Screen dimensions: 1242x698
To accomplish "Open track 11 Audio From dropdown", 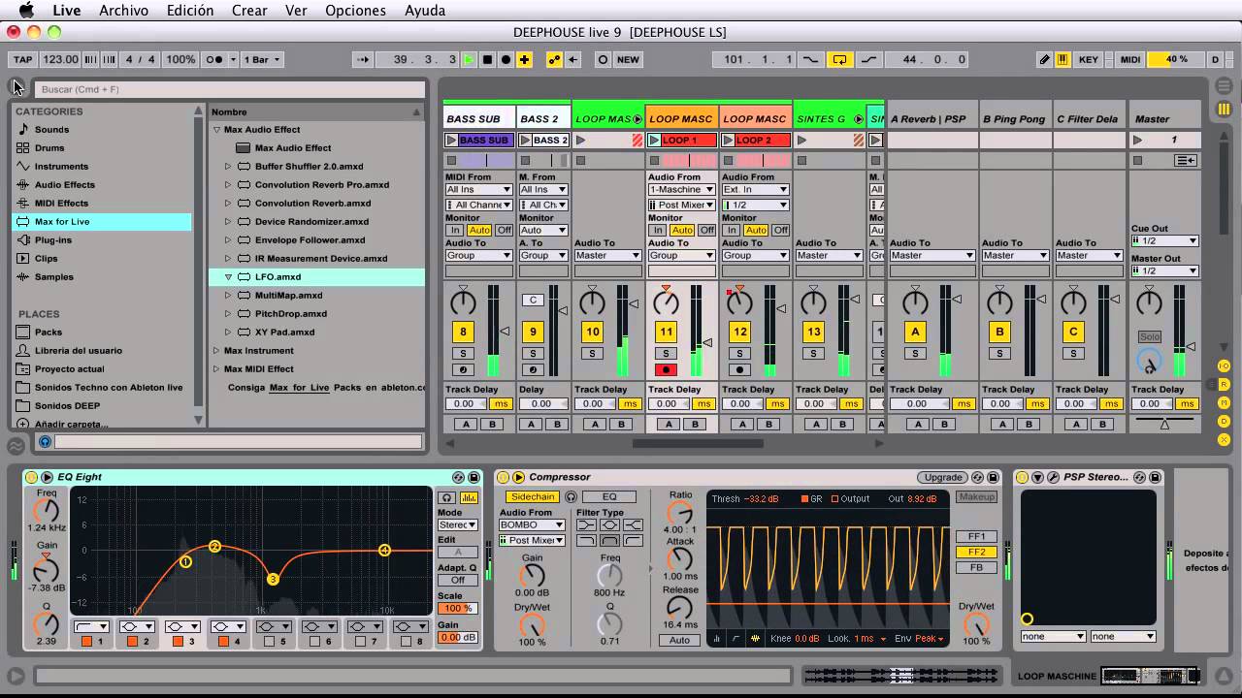I will point(681,189).
